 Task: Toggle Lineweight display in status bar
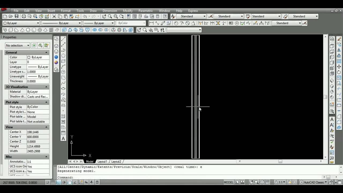click(x=92, y=182)
